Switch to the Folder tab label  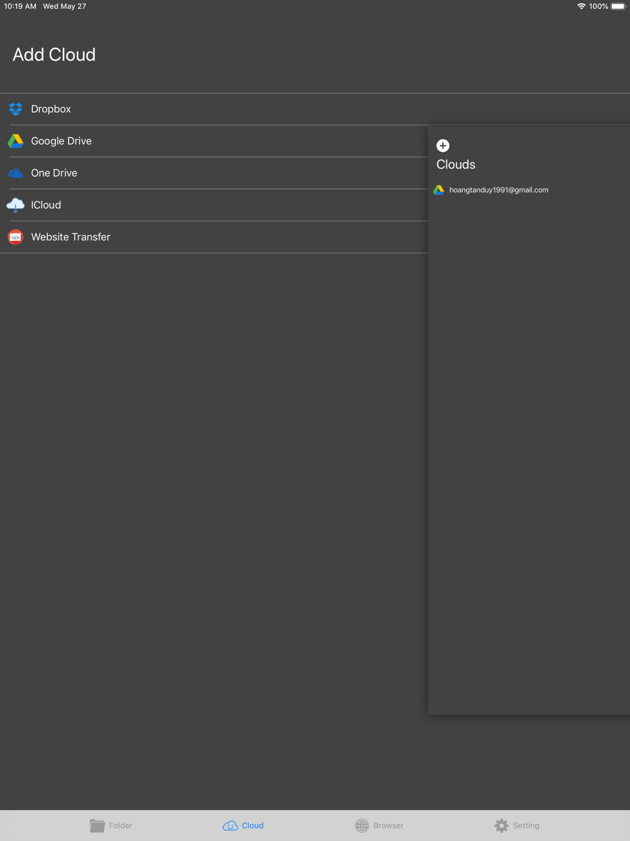pos(120,825)
